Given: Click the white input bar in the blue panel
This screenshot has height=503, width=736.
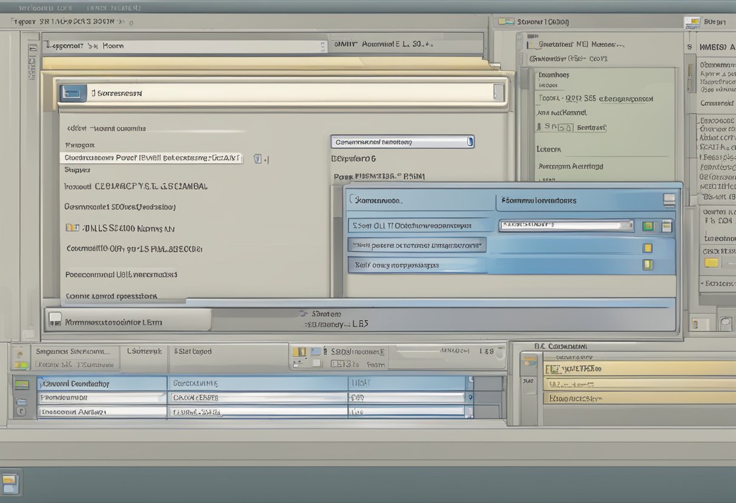Looking at the screenshot, I should (x=565, y=226).
